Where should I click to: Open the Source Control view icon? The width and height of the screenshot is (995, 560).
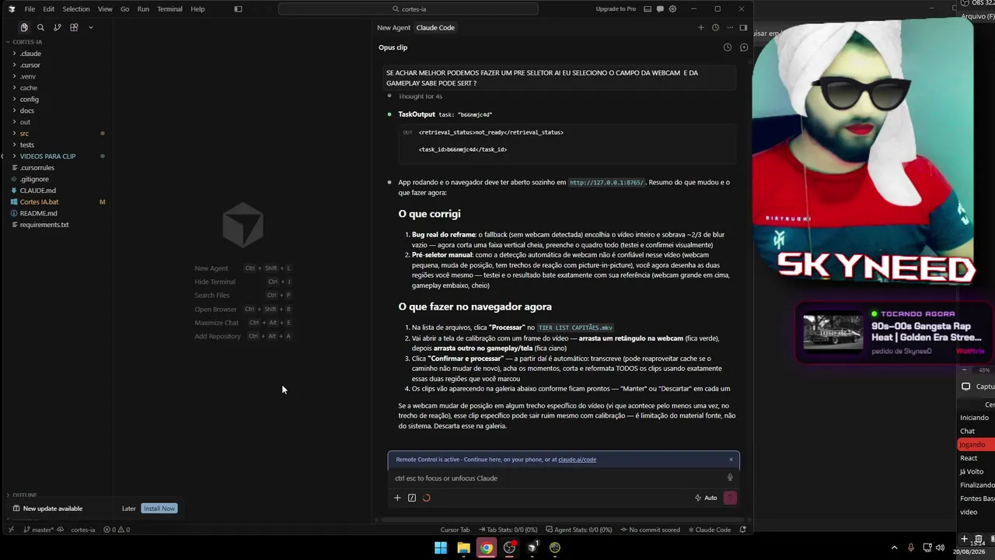[x=58, y=27]
